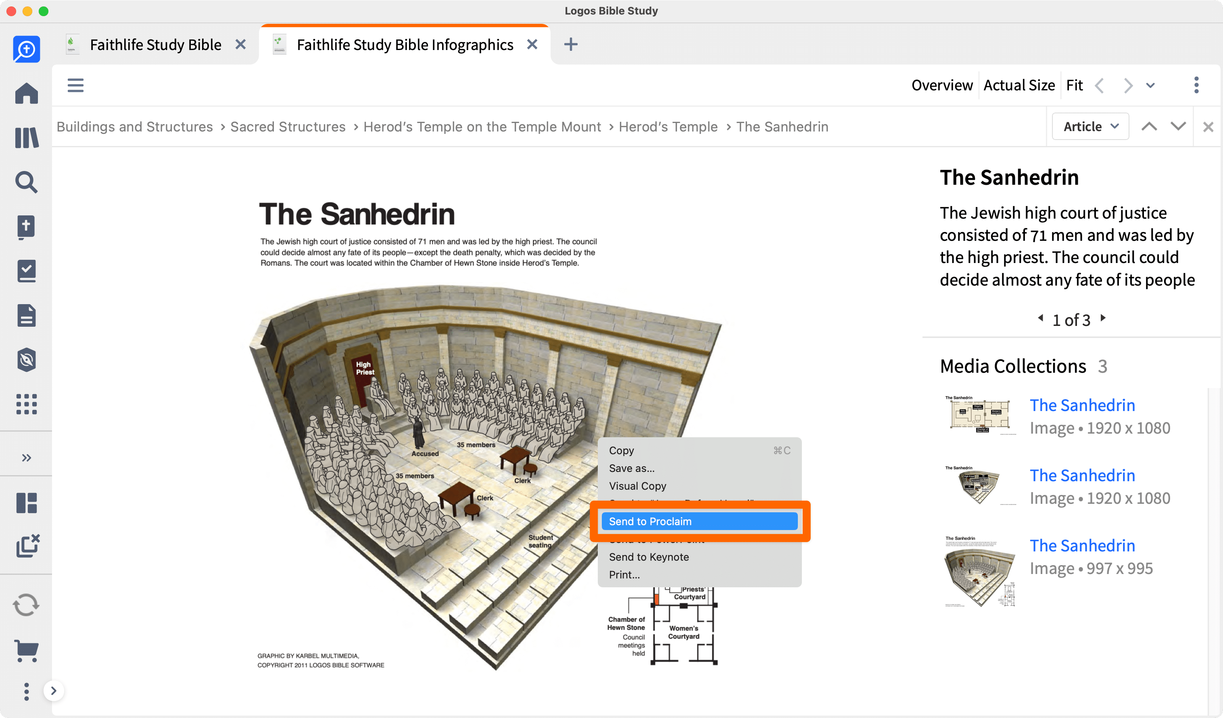Open the reading plan checkmark icon
Screen dimensions: 1223x718
(26, 271)
